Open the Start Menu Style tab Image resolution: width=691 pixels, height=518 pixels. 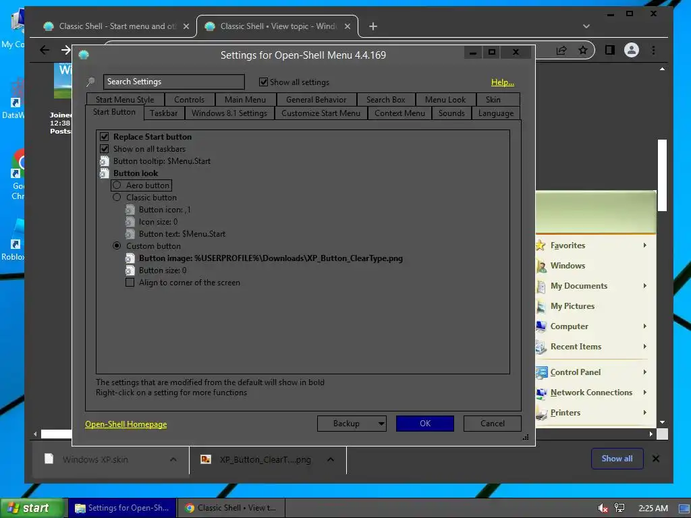pos(125,100)
